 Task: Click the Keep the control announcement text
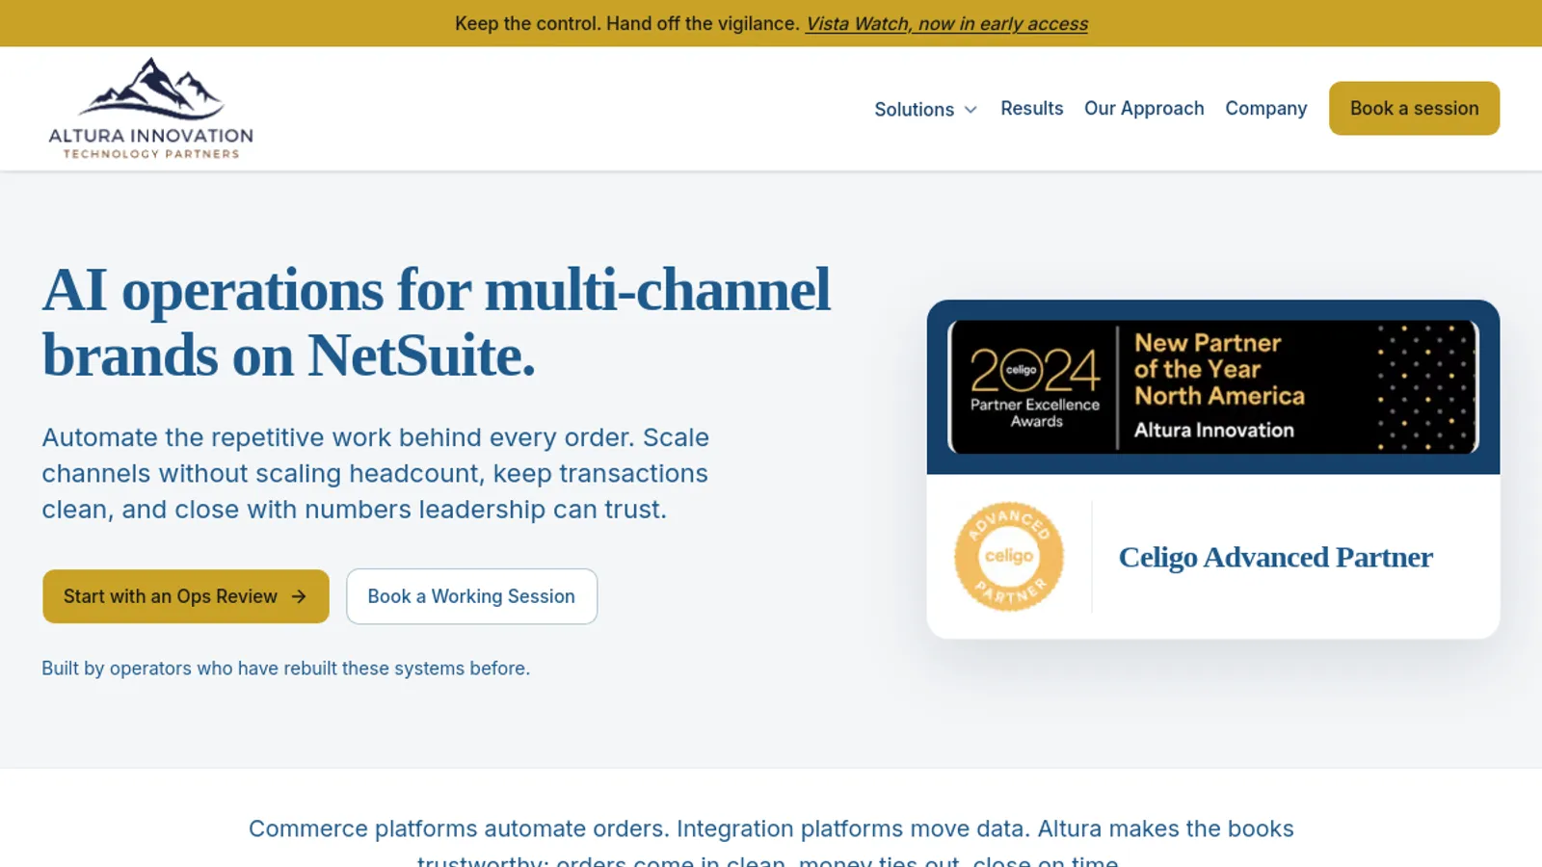point(627,24)
